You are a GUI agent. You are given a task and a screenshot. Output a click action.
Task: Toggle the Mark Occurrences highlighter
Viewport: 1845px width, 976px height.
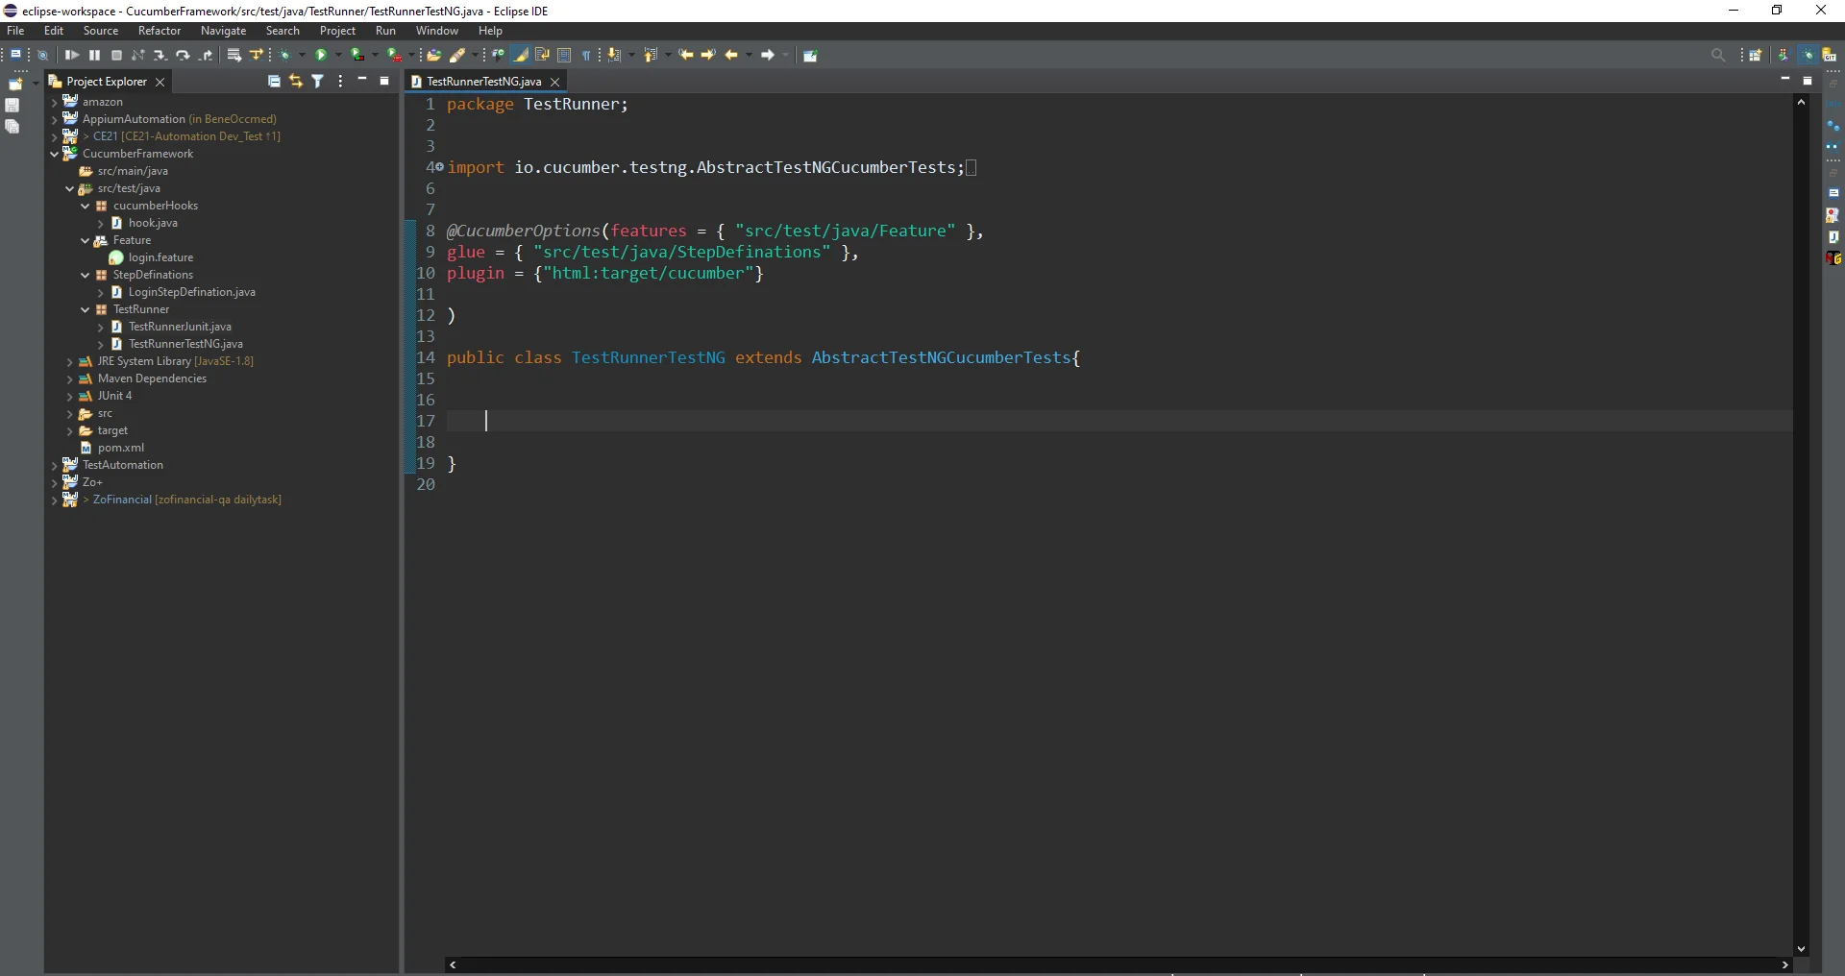pyautogui.click(x=520, y=55)
